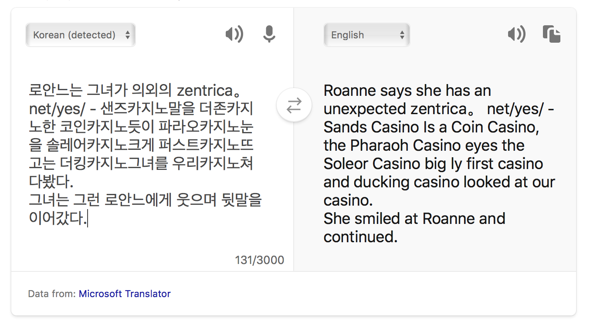Play audio of the Korean source text

coord(234,34)
